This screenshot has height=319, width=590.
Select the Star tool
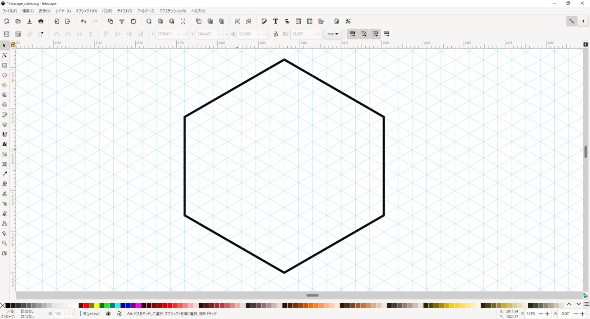tap(5, 85)
